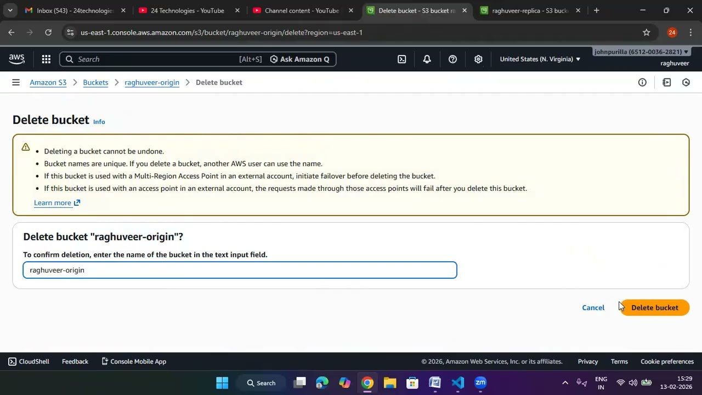Open the info panel icon
Viewport: 702px width, 395px height.
[642, 82]
